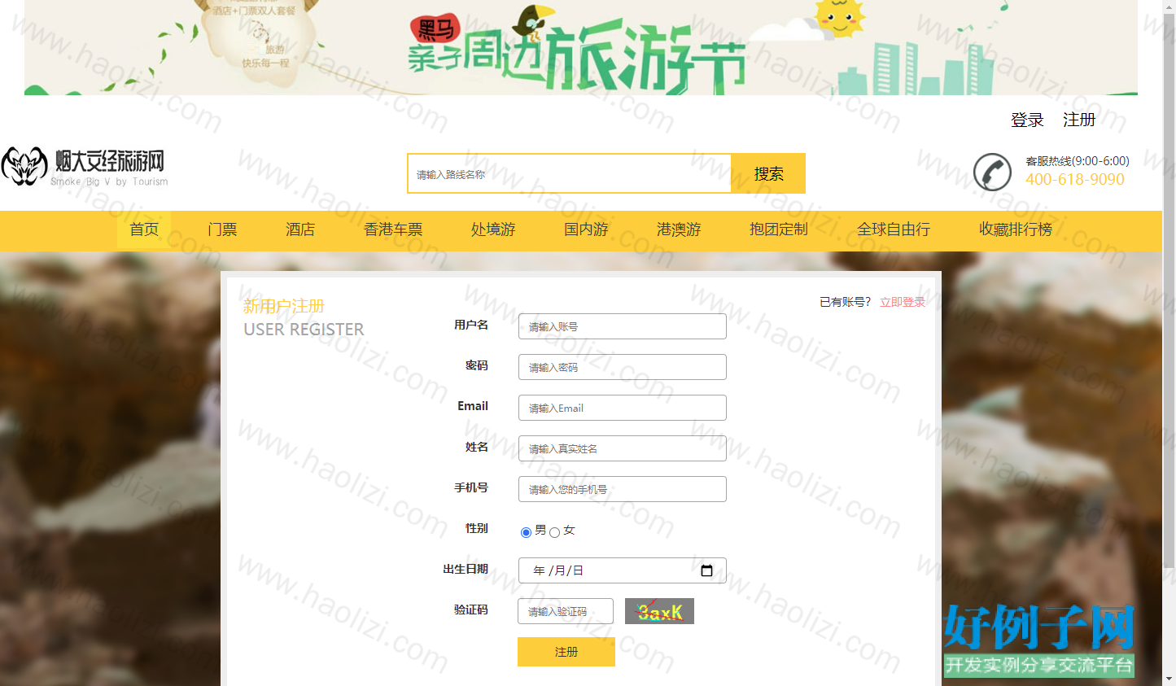Go to 抱团定制 in the nav bar
This screenshot has width=1176, height=686.
coord(779,229)
